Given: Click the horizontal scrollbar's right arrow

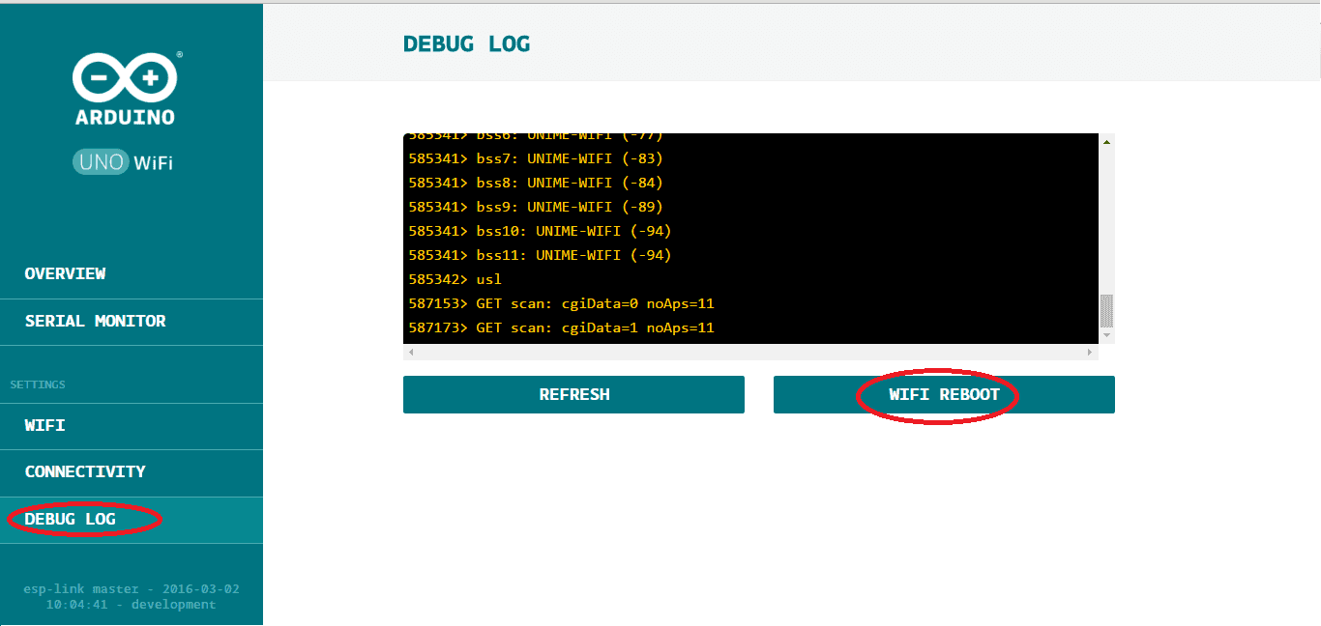Looking at the screenshot, I should [1091, 353].
